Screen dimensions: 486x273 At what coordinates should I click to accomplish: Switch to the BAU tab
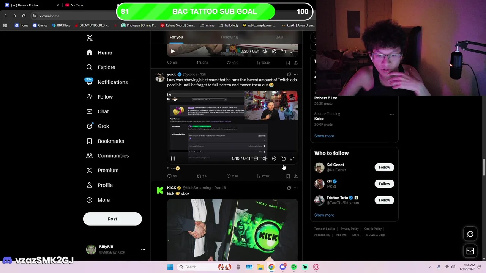[x=279, y=37]
